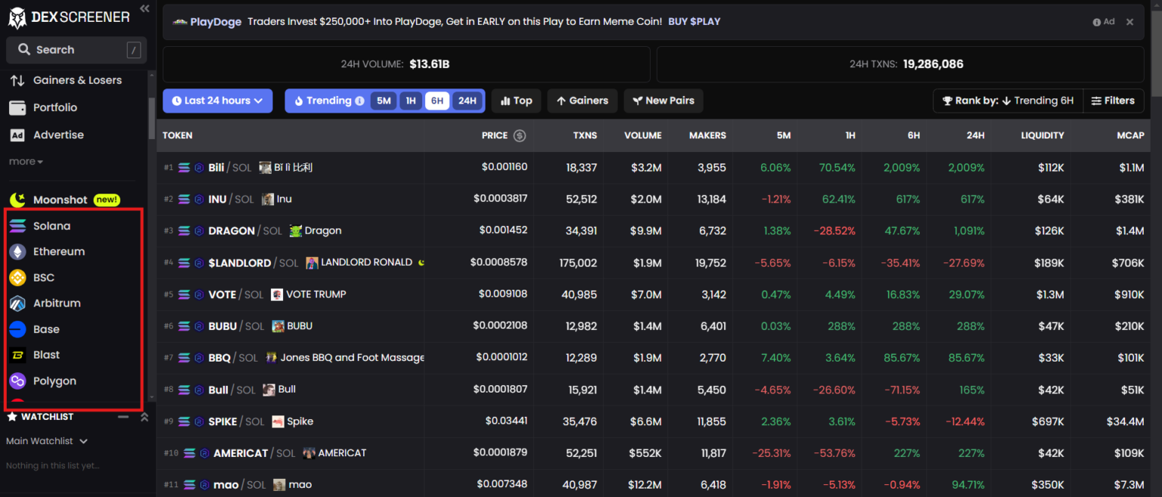Screen dimensions: 1162x497
Task: Select Arbitrum chain icon
Action: [x=17, y=303]
